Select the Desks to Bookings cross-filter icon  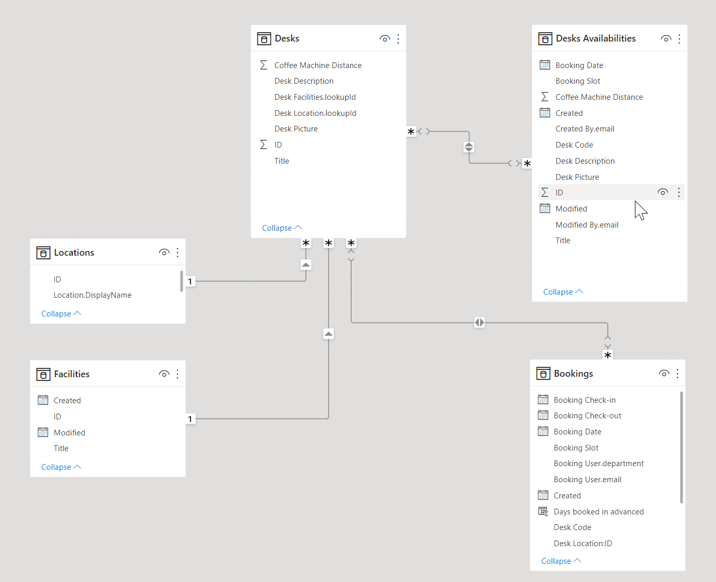[x=479, y=323]
